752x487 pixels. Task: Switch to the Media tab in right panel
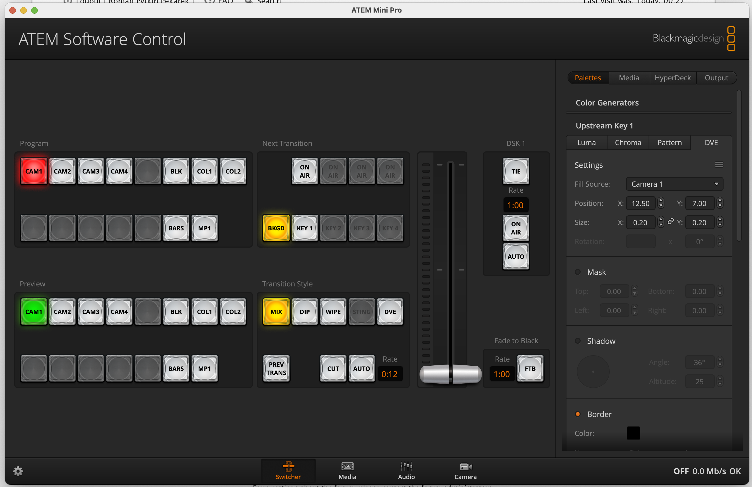[x=629, y=78]
